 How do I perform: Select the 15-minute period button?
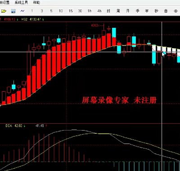click(x=71, y=11)
